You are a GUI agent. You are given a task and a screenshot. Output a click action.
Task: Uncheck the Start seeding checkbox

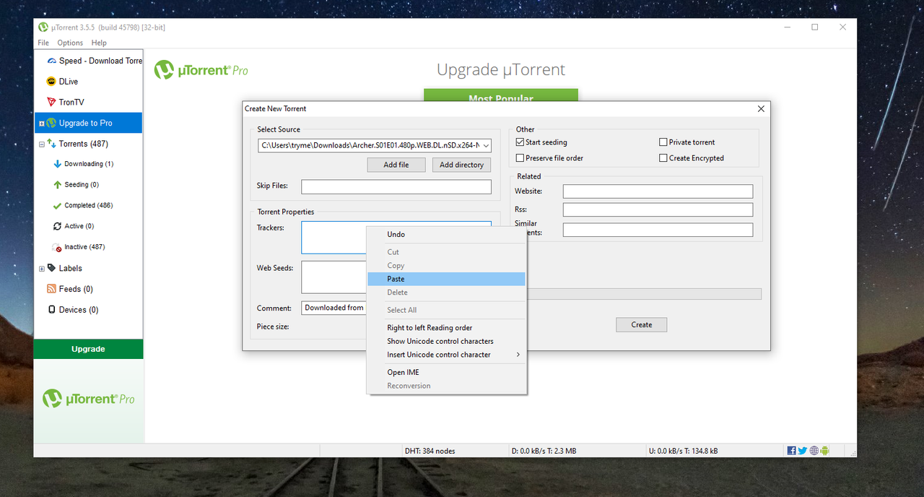click(520, 142)
